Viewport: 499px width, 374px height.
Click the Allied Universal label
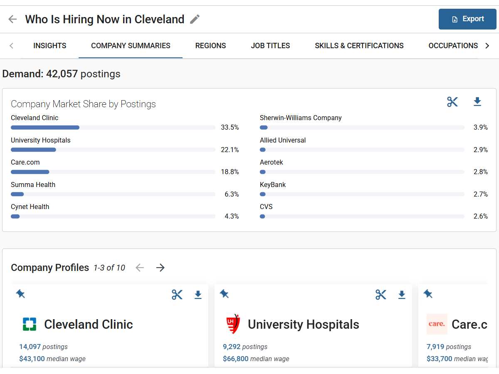pos(283,140)
